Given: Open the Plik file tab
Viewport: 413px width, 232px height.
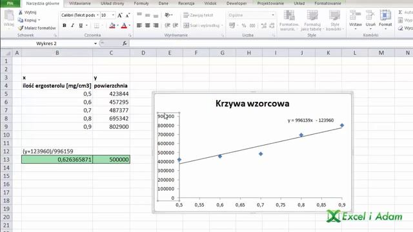Looking at the screenshot, I should [10, 3].
